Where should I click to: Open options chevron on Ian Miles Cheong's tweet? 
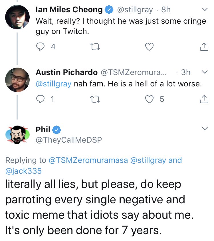[x=205, y=9]
